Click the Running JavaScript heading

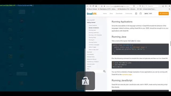coord(122,81)
